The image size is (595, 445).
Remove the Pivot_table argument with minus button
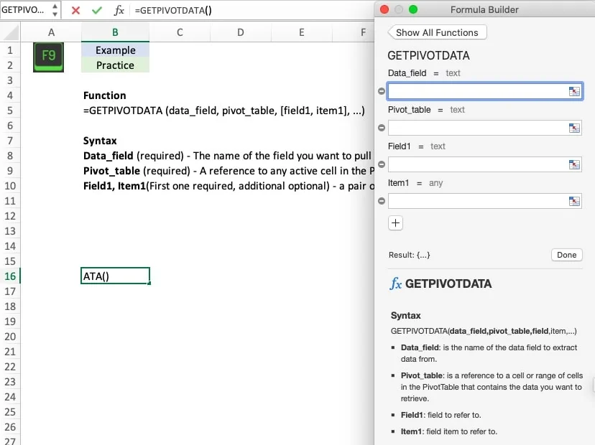[381, 128]
